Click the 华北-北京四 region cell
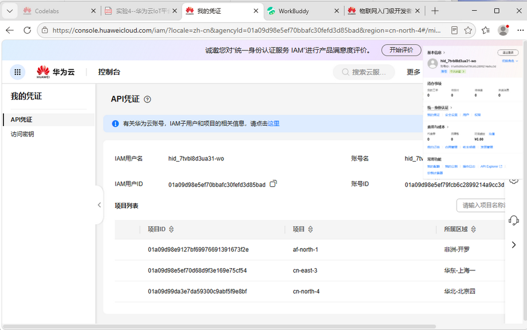 pos(459,292)
